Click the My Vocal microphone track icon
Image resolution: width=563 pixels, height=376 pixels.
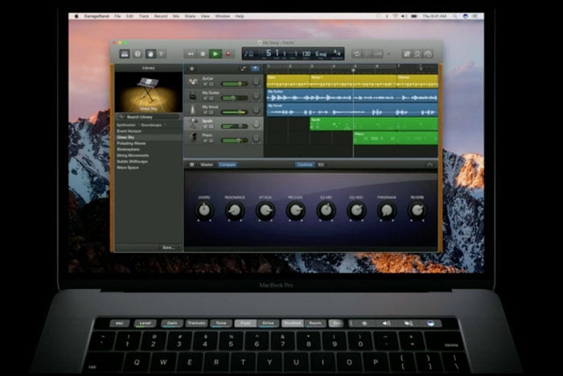pos(193,109)
